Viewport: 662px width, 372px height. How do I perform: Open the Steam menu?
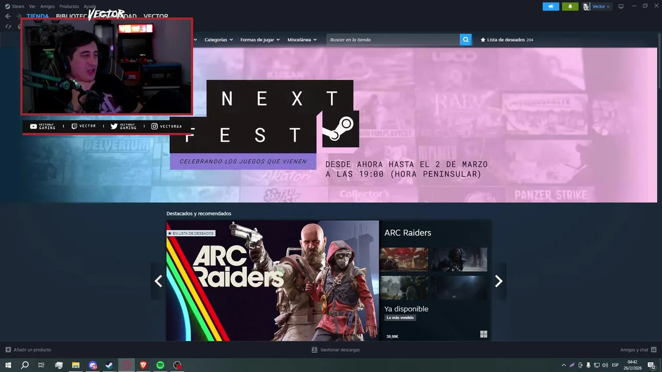tap(18, 6)
